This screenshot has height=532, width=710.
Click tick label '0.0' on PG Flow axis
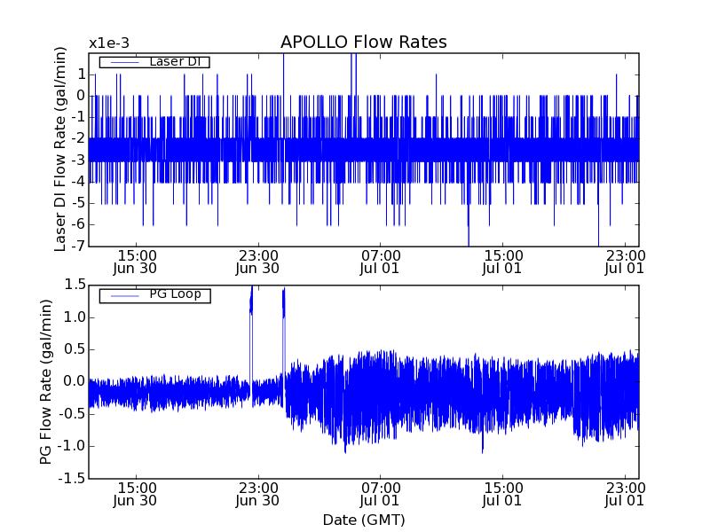point(75,381)
